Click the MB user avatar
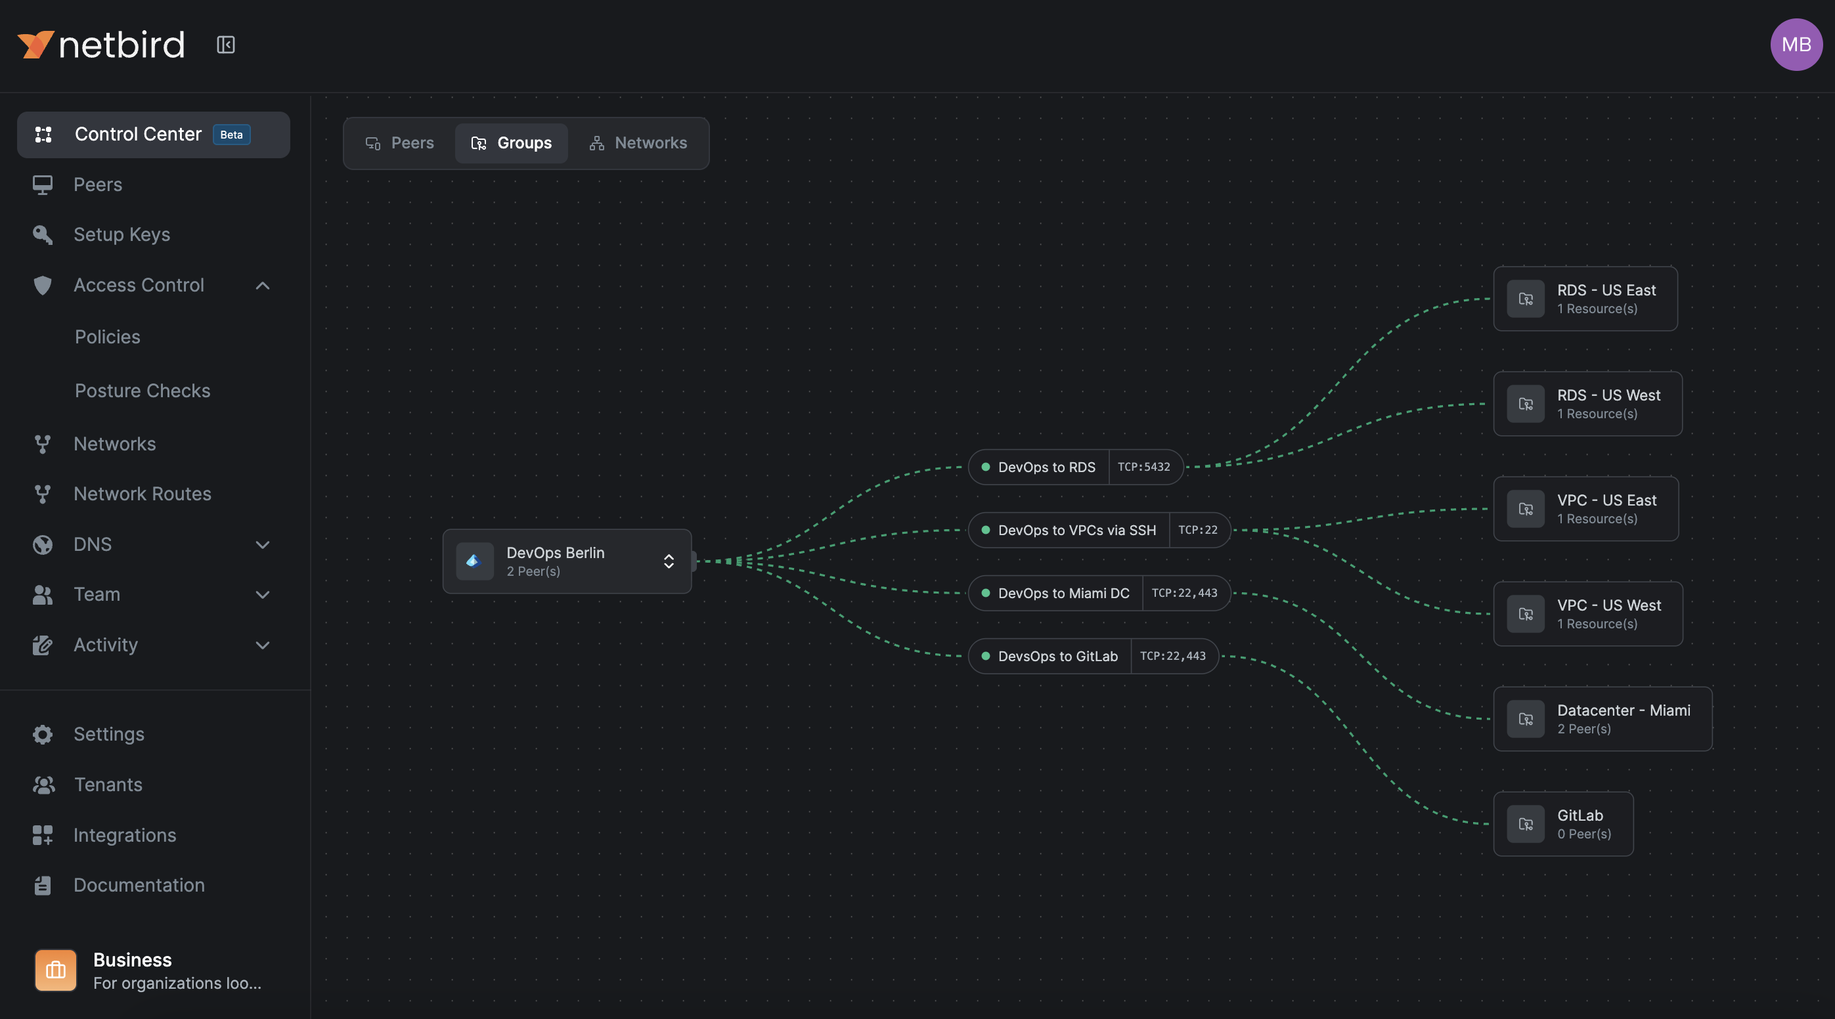This screenshot has height=1019, width=1835. pos(1796,44)
